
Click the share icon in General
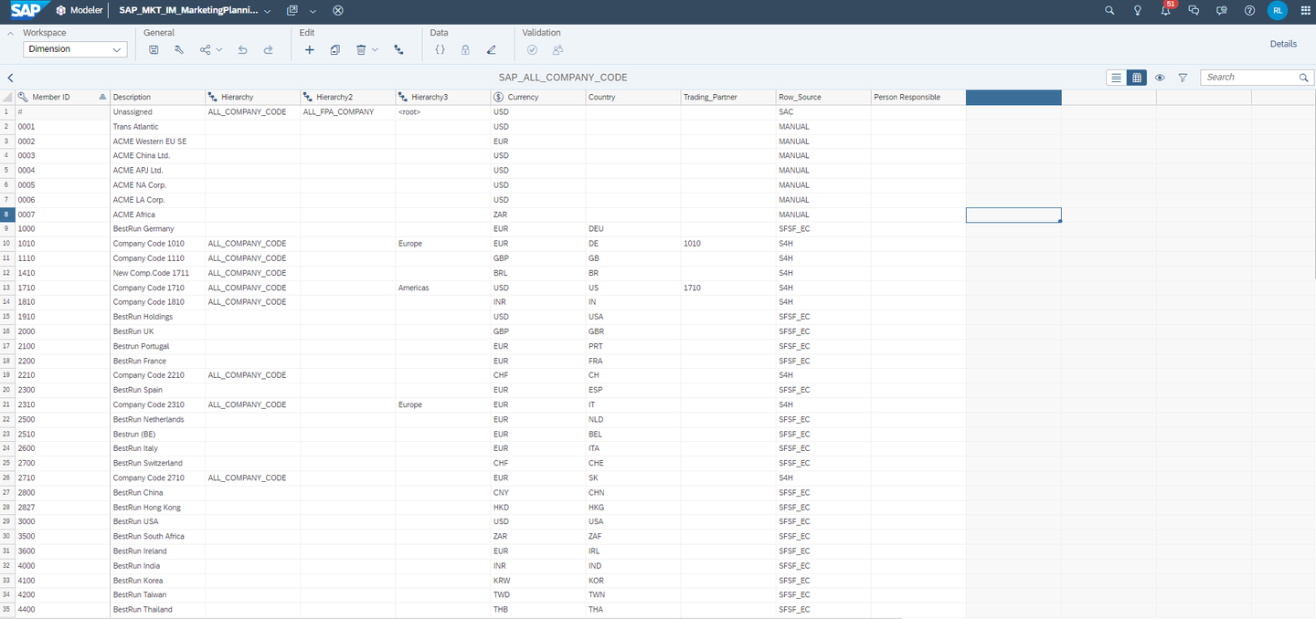[206, 50]
